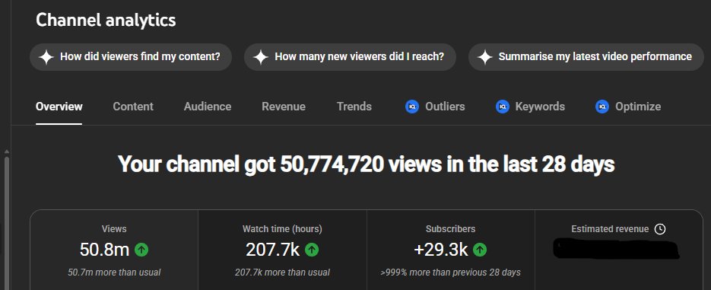711x290 pixels.
Task: Click the sparkle icon on 'How did viewers find my content?'
Action: click(x=46, y=57)
